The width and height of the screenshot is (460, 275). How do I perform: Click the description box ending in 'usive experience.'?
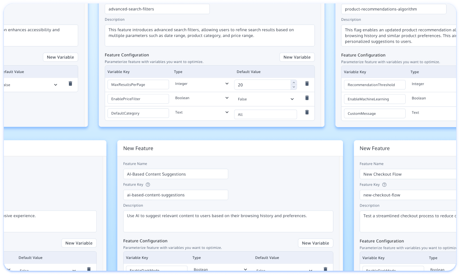tap(50, 221)
